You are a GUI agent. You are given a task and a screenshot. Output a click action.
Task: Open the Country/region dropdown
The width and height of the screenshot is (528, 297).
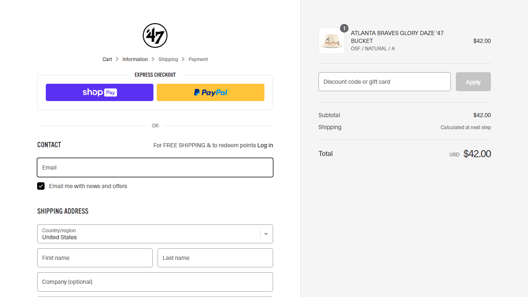click(155, 234)
